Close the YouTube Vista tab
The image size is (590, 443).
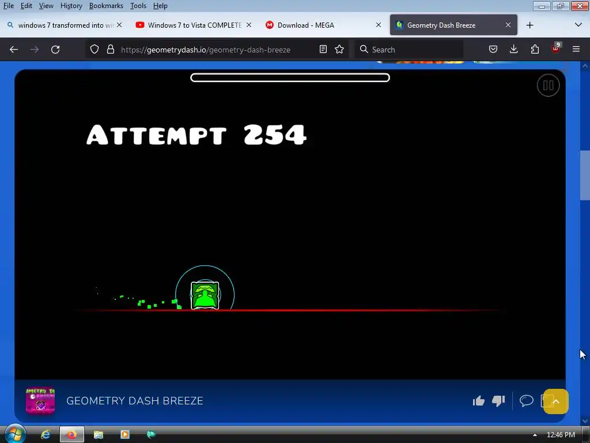(249, 25)
